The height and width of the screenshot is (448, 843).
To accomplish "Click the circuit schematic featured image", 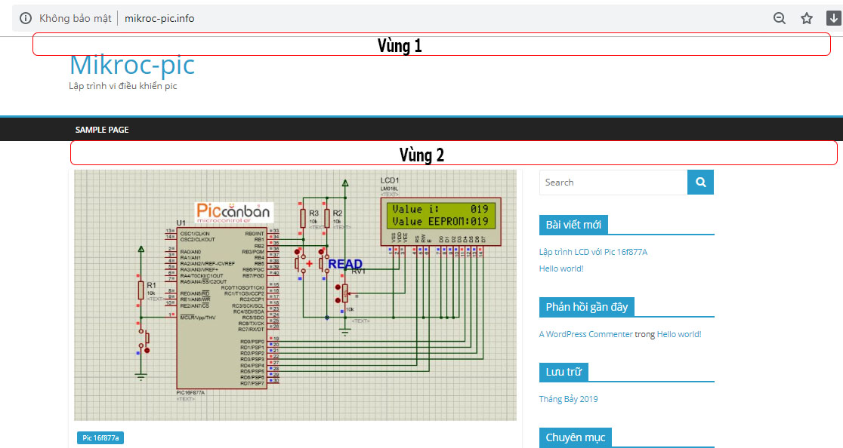I will (295, 294).
